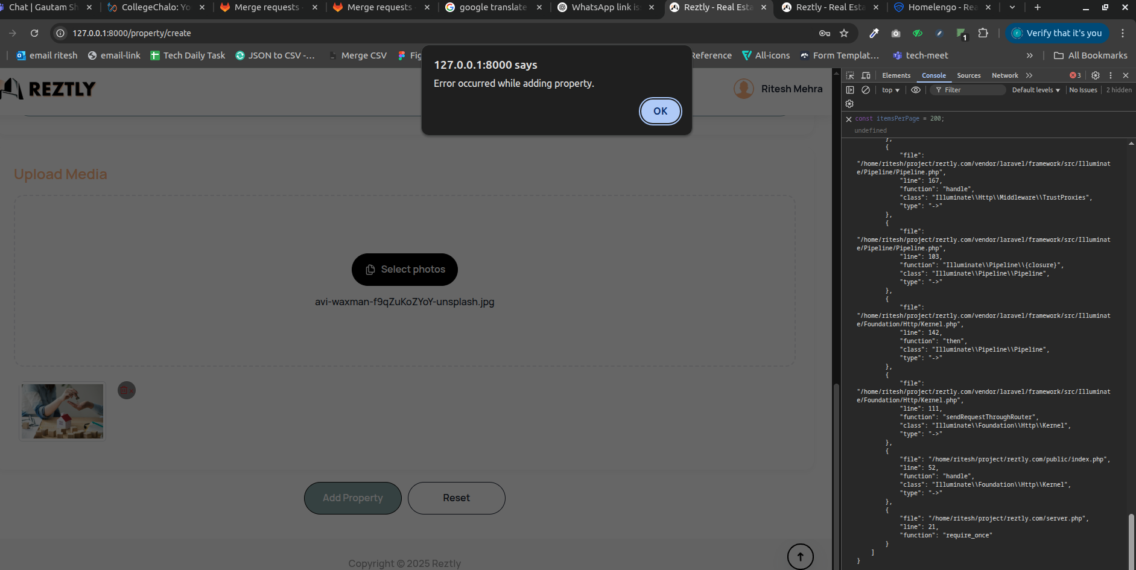Switch to the Elements tab
This screenshot has width=1136, height=570.
coord(896,75)
